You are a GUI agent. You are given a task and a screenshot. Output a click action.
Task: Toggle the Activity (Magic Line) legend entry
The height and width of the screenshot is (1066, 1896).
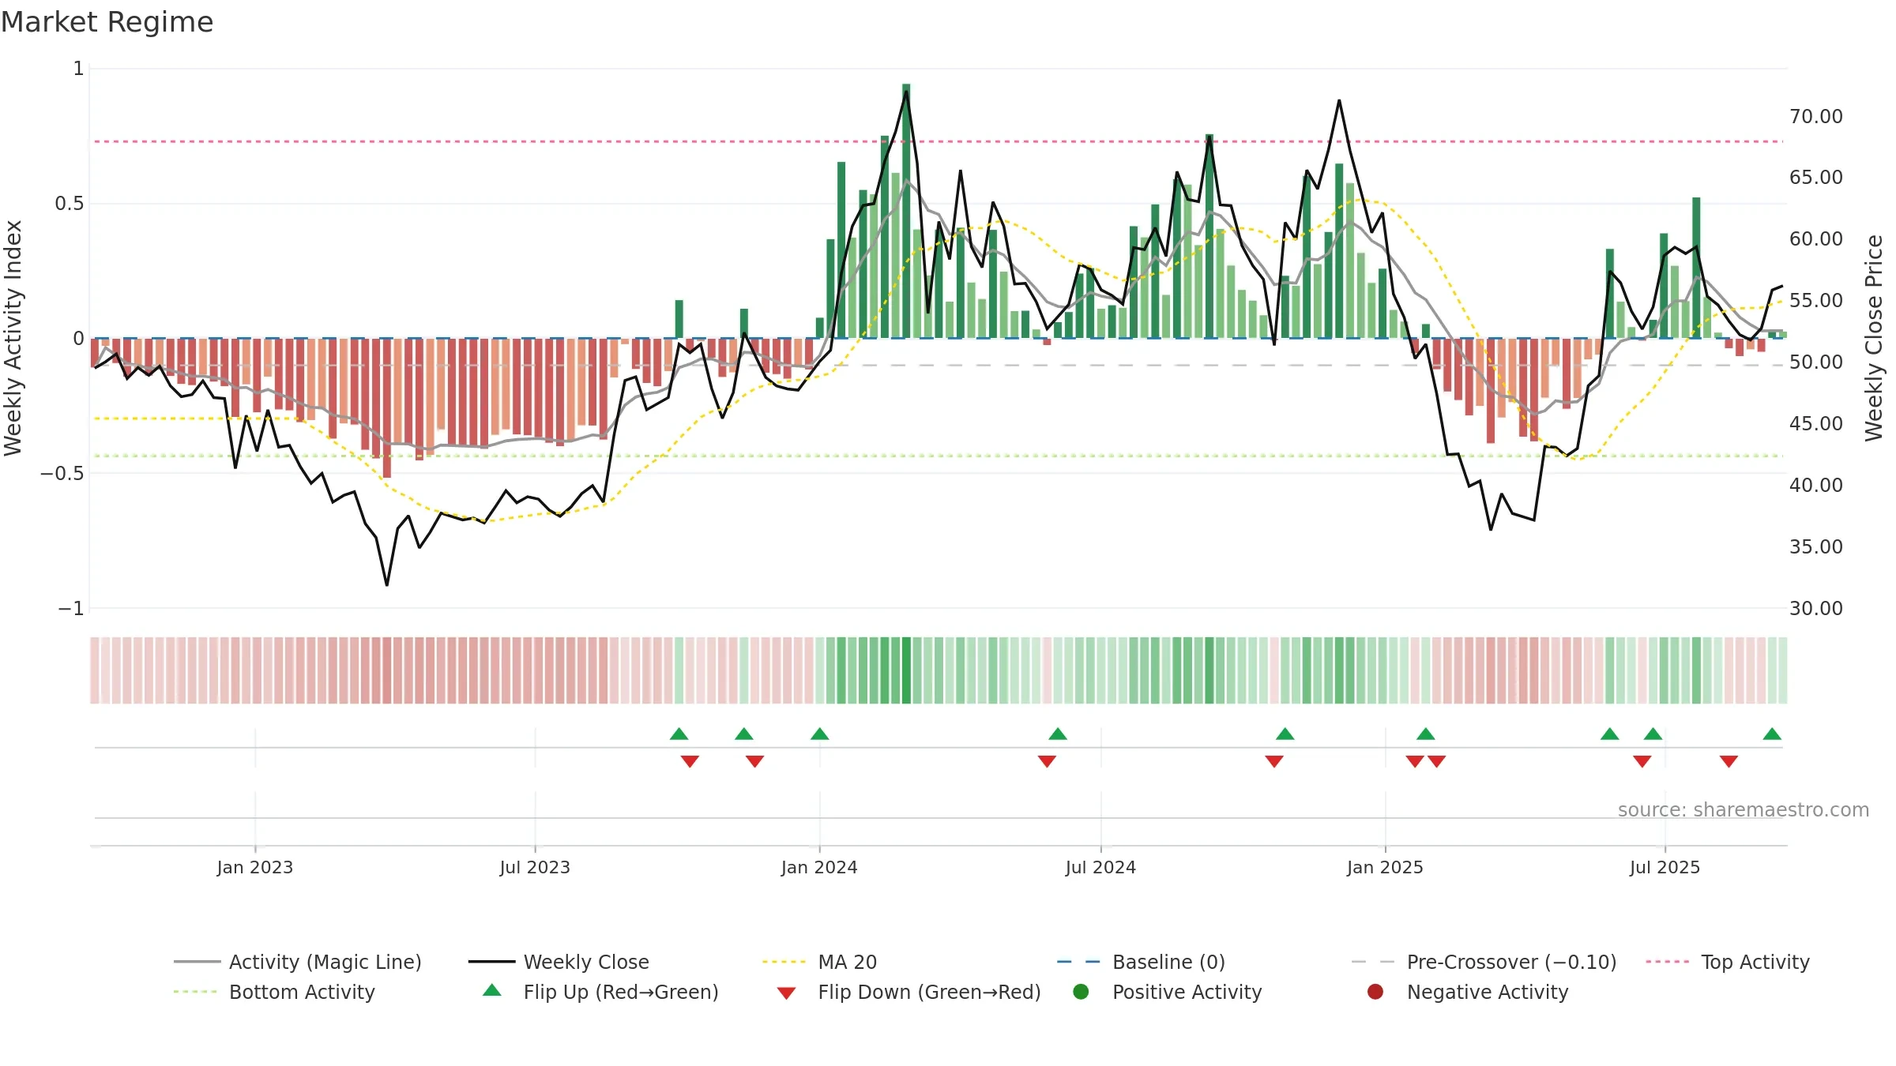tap(298, 962)
